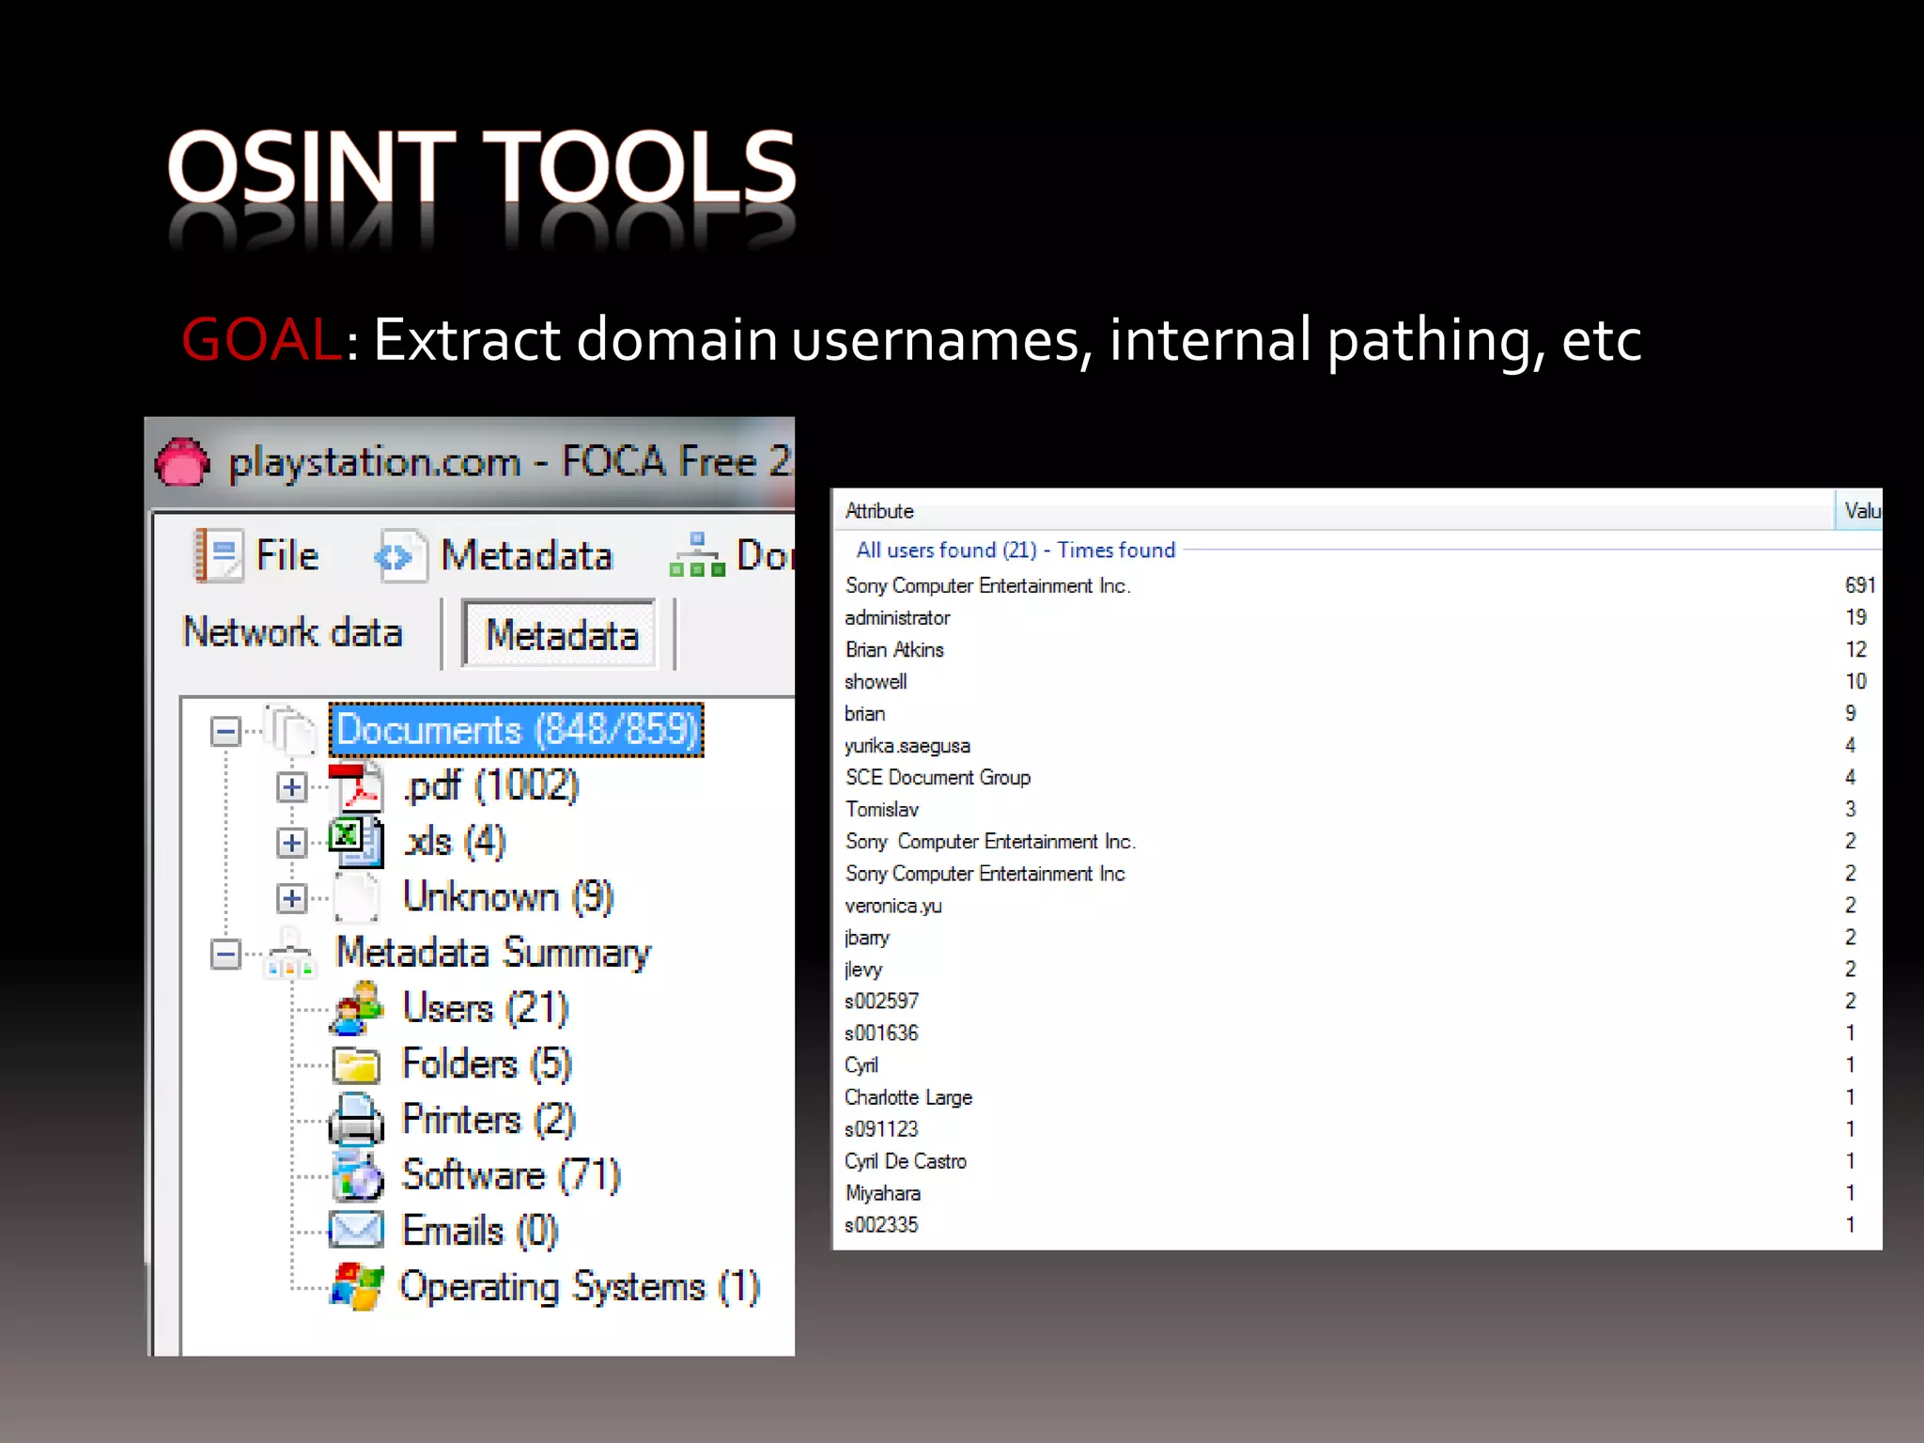This screenshot has width=1924, height=1443.
Task: Select the s001636 row
Action: pos(1358,1033)
